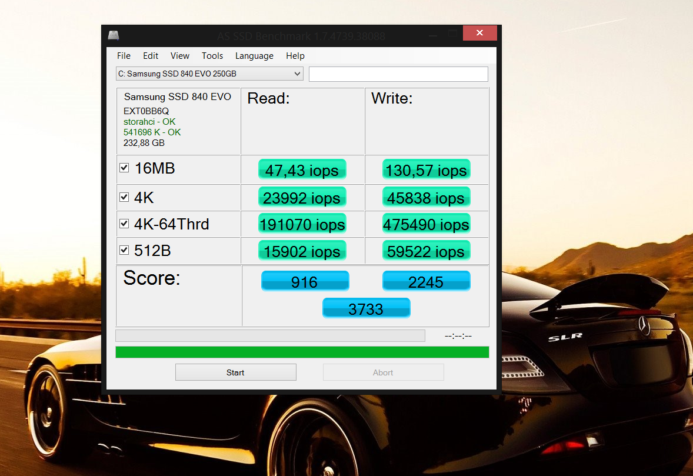Click the 4K read result 23992 iops
Image resolution: width=693 pixels, height=476 pixels.
point(302,198)
